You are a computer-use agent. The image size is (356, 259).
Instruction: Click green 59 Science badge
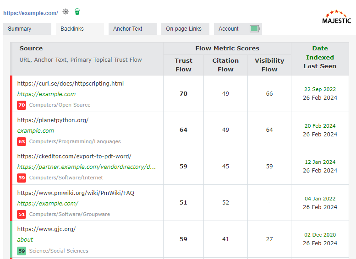[22, 251]
